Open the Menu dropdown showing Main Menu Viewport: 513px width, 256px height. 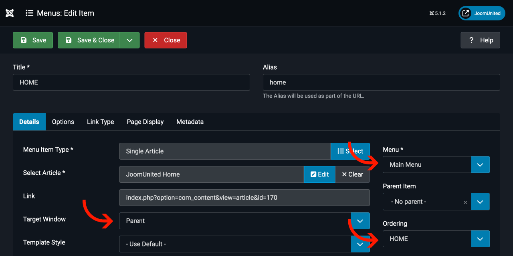(x=436, y=164)
